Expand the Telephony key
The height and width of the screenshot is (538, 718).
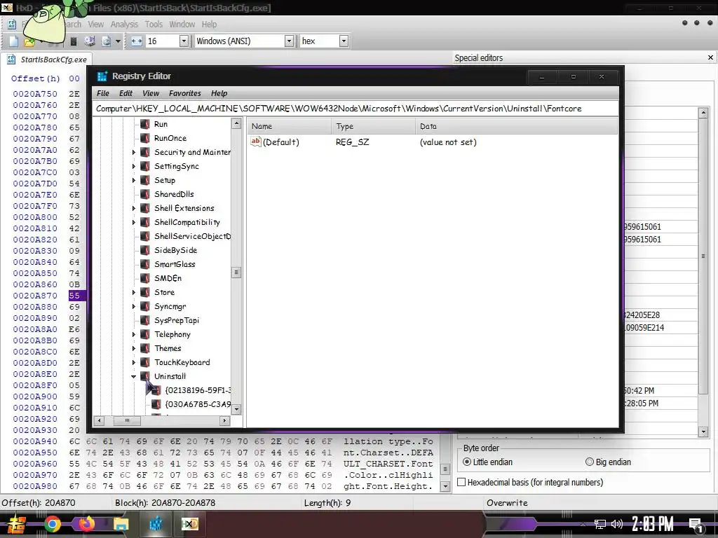coord(134,334)
